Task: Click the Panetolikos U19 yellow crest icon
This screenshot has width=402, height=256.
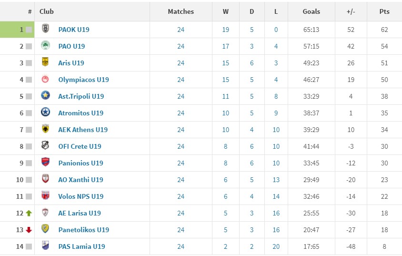Action: (x=45, y=229)
